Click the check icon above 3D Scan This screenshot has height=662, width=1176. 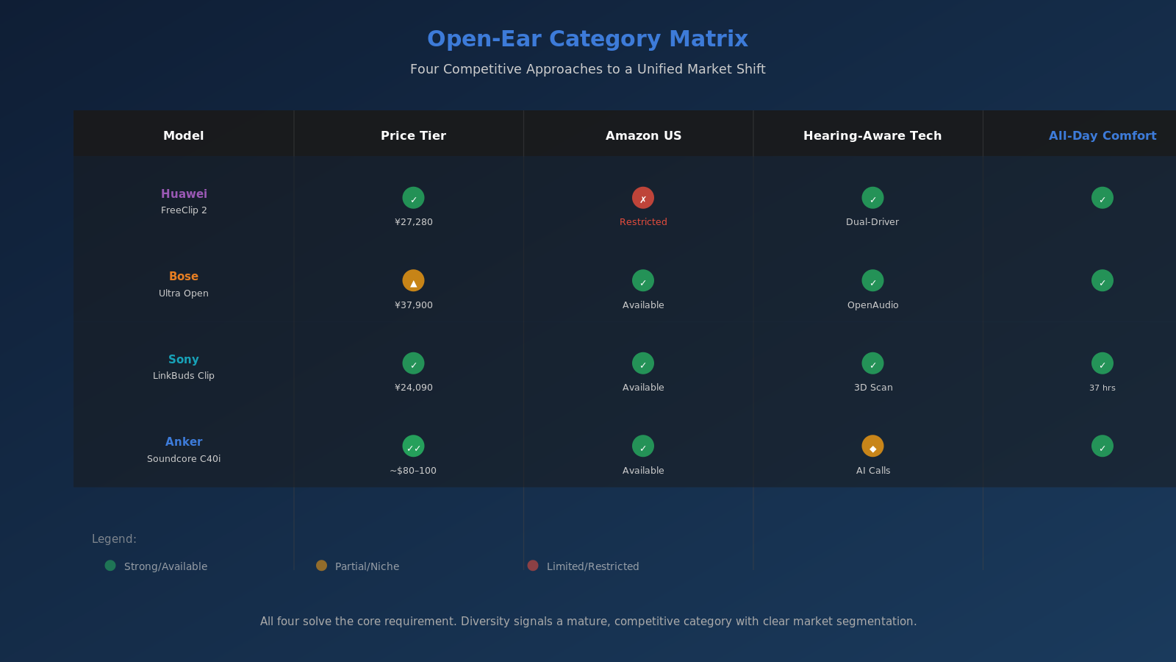pyautogui.click(x=872, y=363)
